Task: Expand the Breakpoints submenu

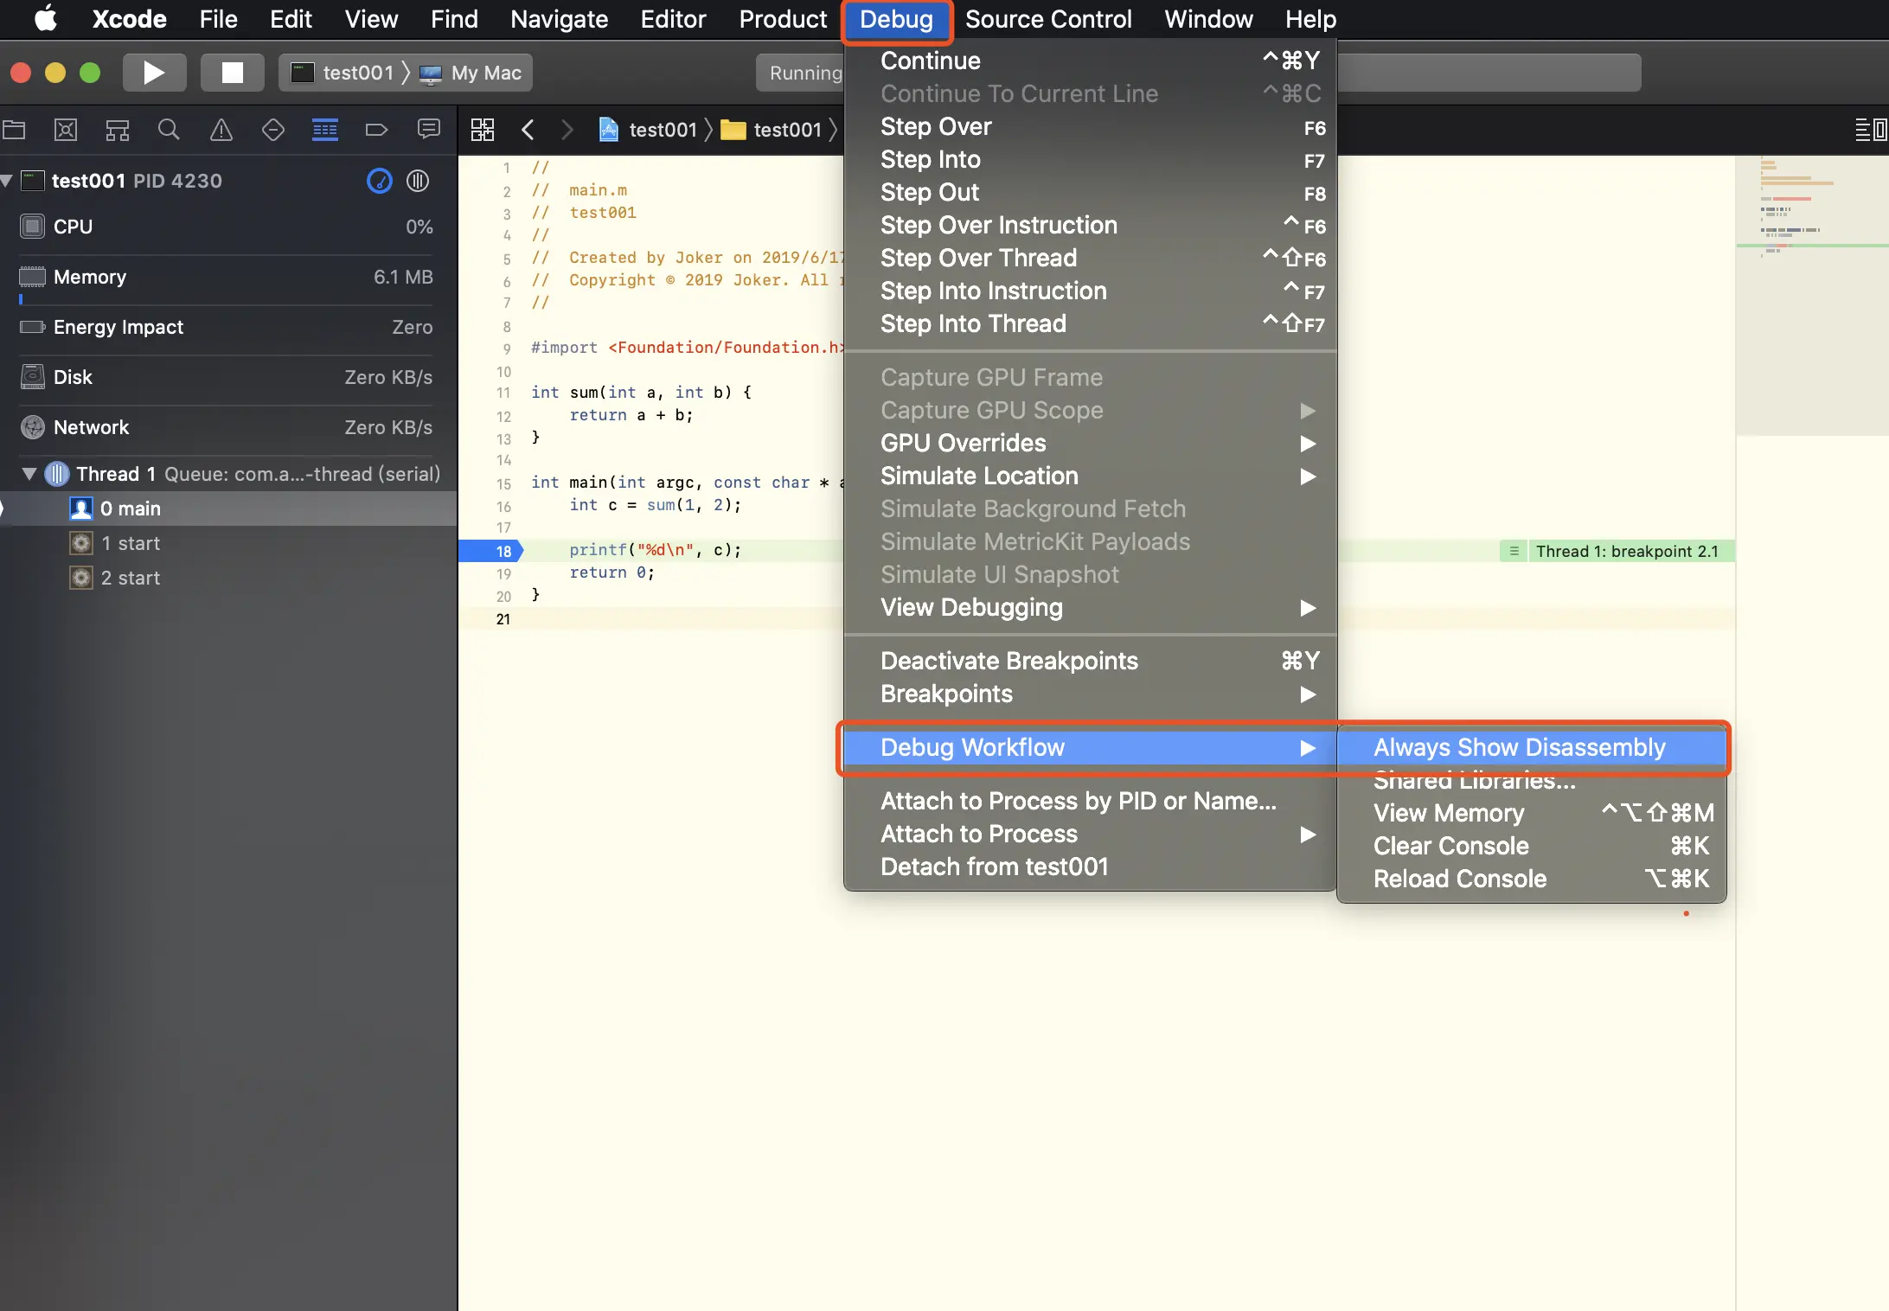Action: 946,694
